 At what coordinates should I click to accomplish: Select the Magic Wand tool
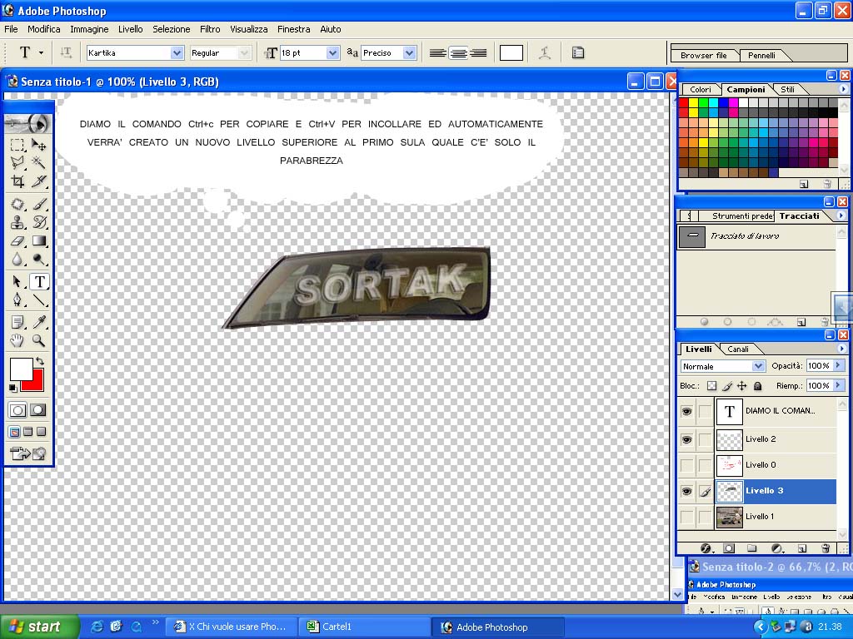point(38,162)
